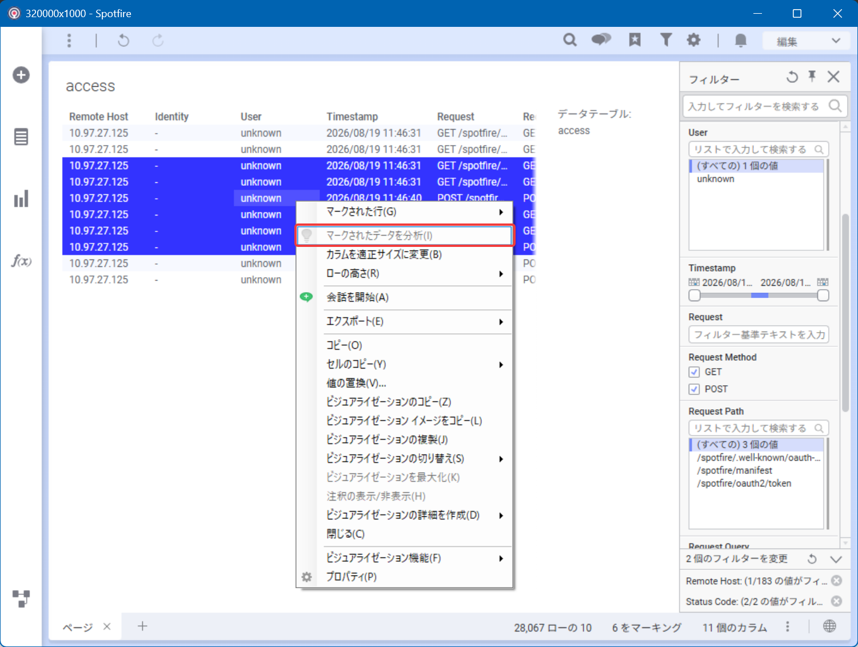Toggle the GET request method checkbox
Image resolution: width=858 pixels, height=647 pixels.
(x=695, y=372)
